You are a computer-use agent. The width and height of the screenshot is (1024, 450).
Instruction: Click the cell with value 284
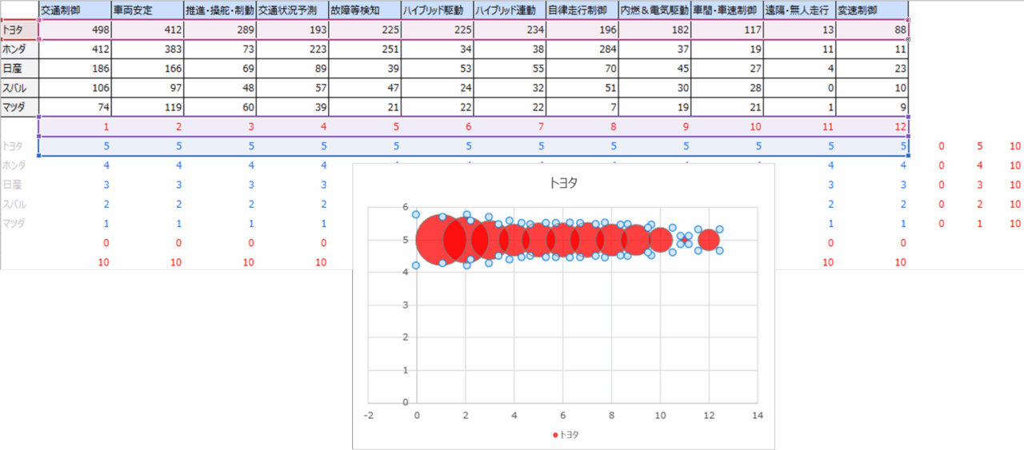point(582,49)
